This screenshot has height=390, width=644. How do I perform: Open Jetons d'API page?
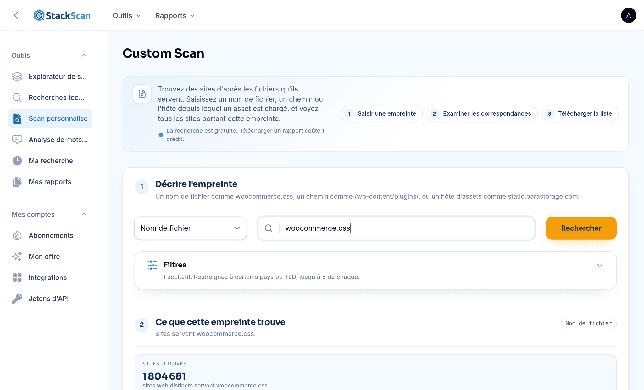(50, 299)
